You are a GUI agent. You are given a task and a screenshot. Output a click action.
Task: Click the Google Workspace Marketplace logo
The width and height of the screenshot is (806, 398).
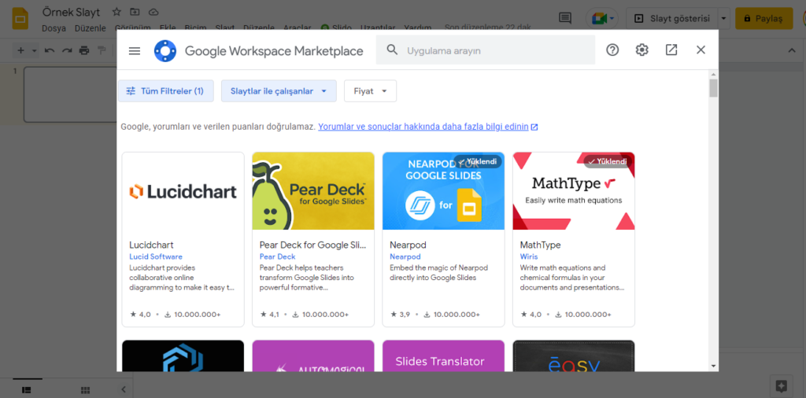coord(165,51)
